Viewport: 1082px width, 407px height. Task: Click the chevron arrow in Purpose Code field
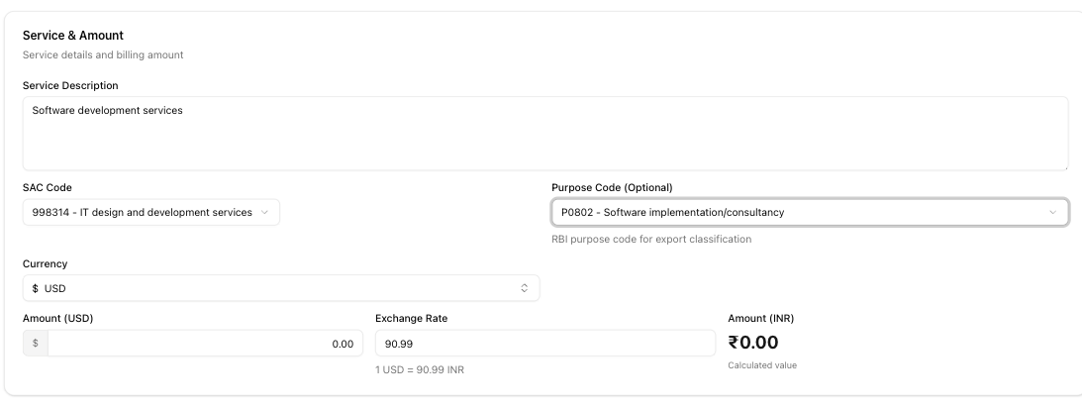pos(1052,213)
